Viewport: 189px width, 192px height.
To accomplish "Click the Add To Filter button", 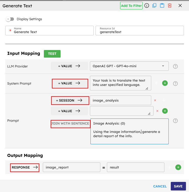I will click(131, 6).
